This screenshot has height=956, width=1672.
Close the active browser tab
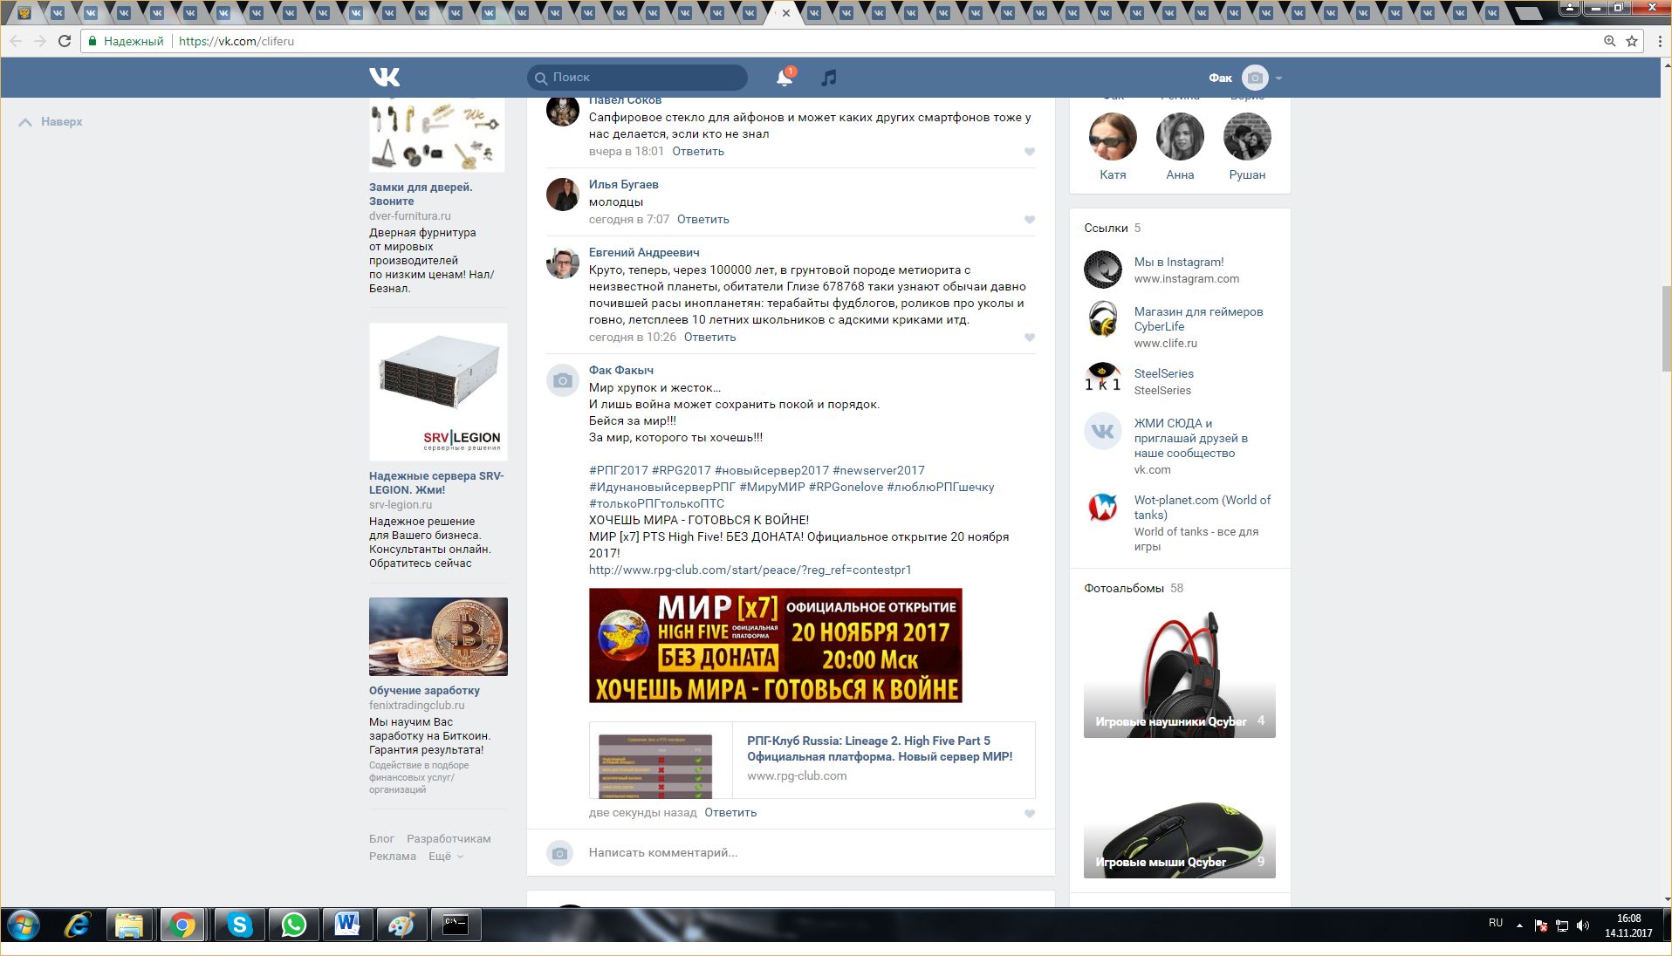pyautogui.click(x=786, y=13)
